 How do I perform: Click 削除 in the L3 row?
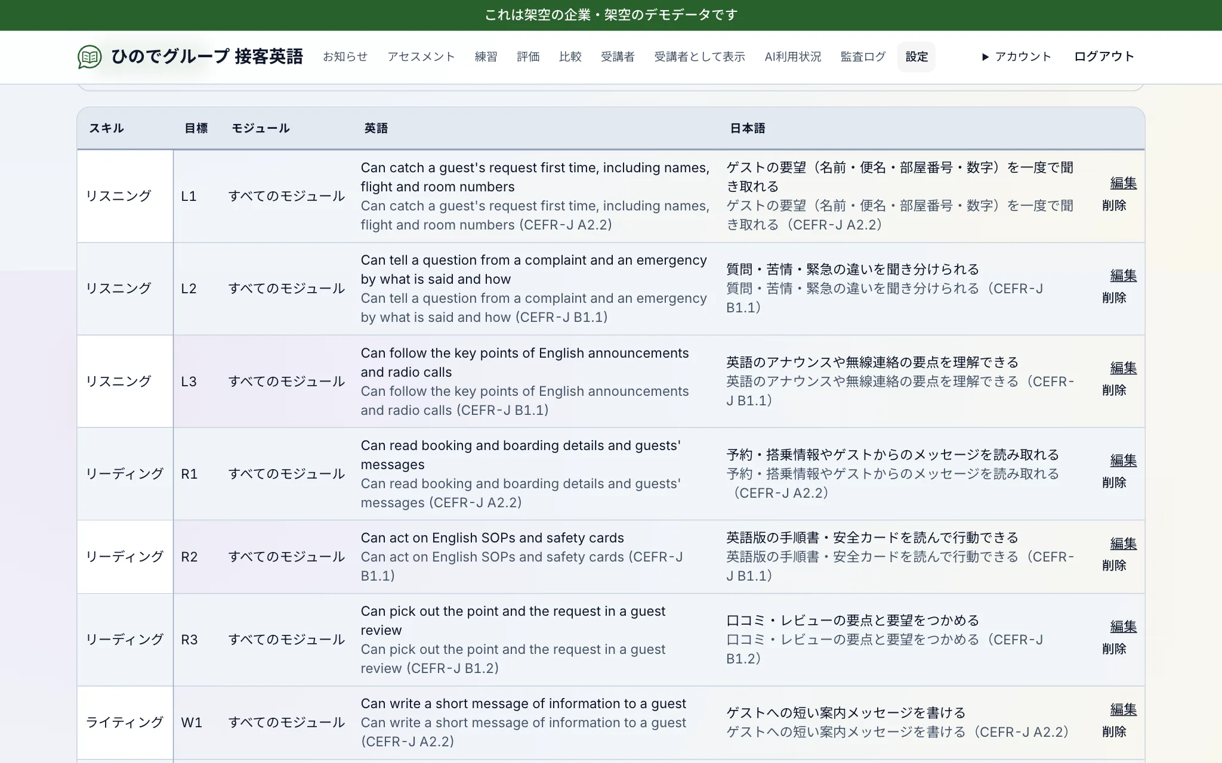pos(1114,390)
